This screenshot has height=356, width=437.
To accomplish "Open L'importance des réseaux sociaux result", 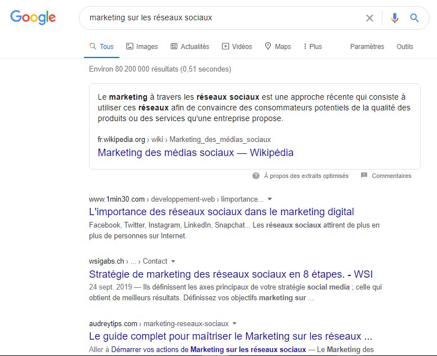I will (x=221, y=212).
